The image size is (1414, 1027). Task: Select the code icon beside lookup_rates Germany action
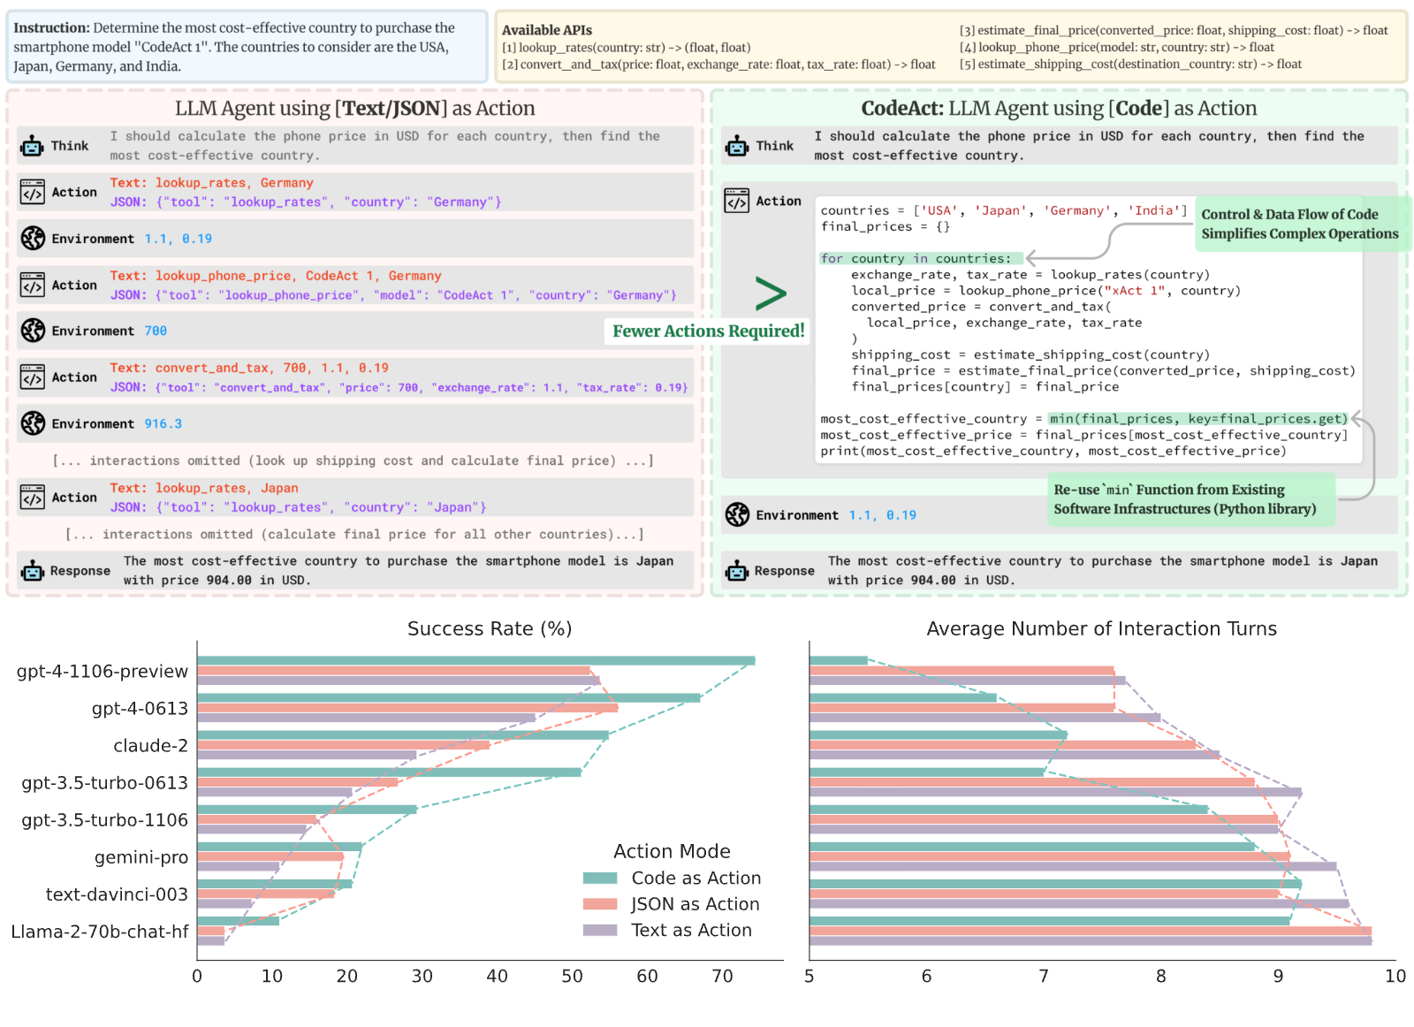tap(33, 192)
